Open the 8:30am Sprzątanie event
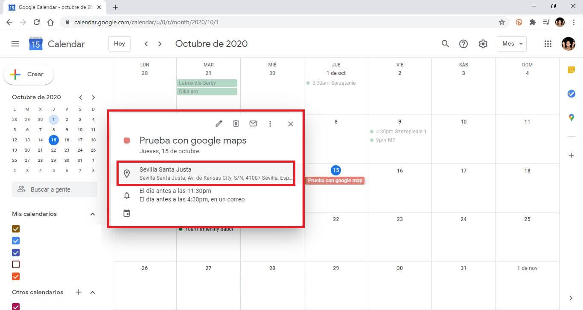 (331, 83)
